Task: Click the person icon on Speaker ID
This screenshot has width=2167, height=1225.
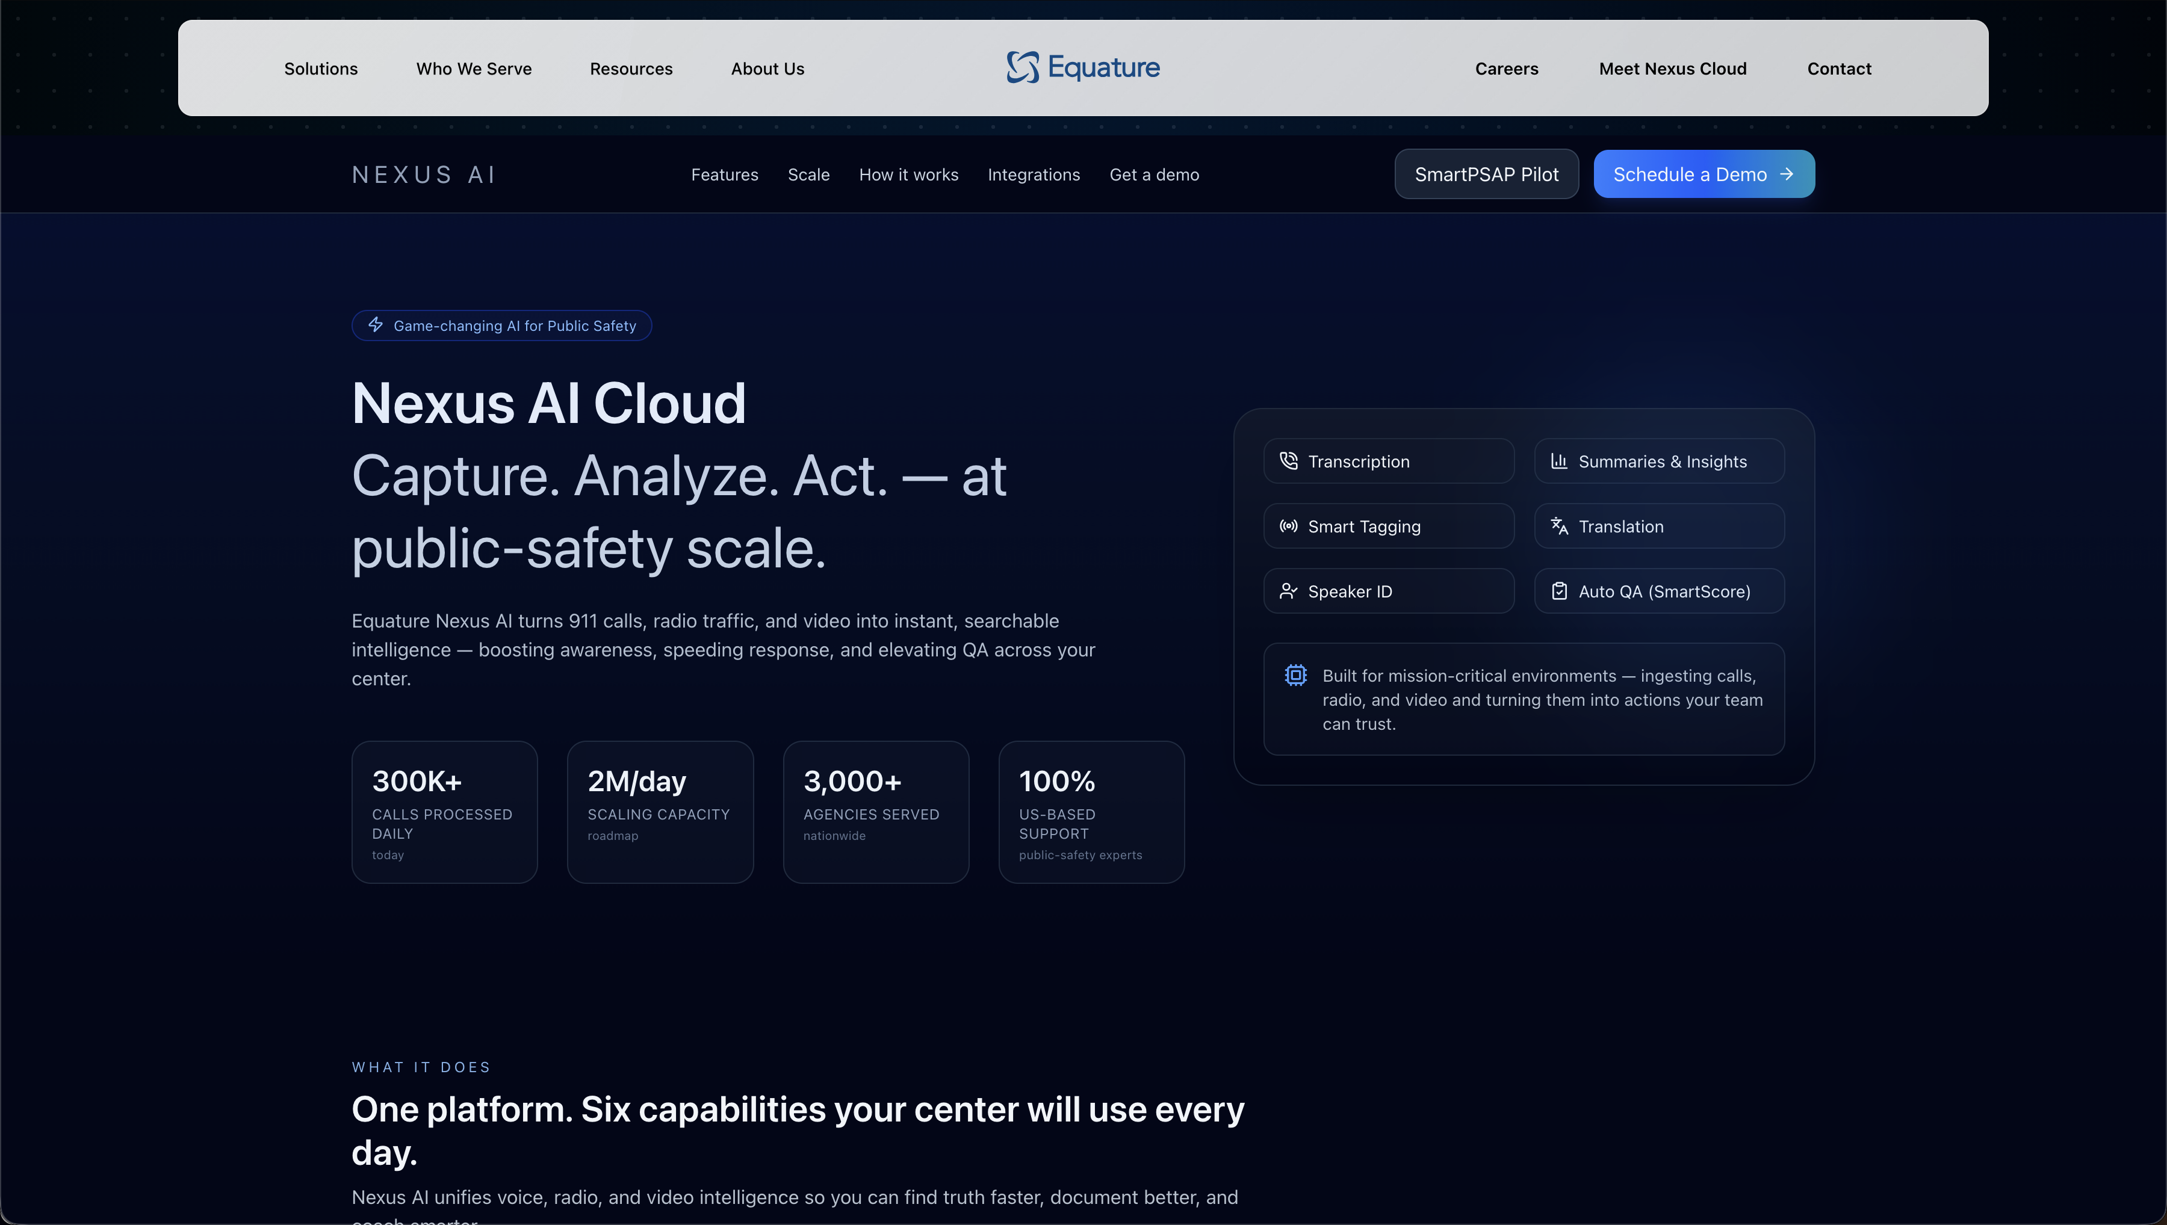Action: click(x=1288, y=591)
